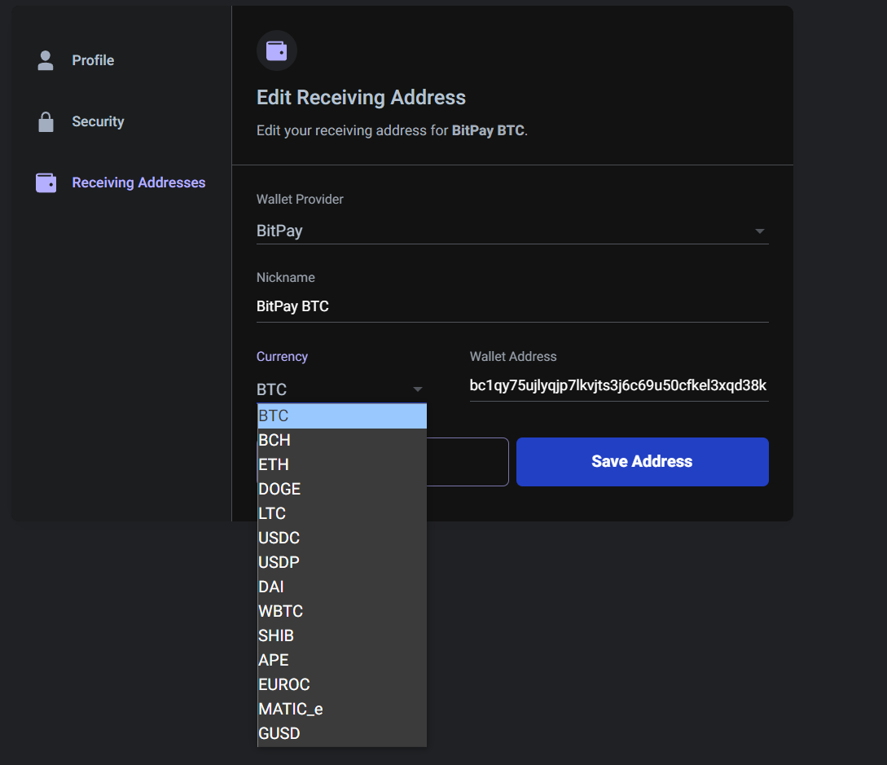
Task: Click the Currency BTC selected value field
Action: 340,389
